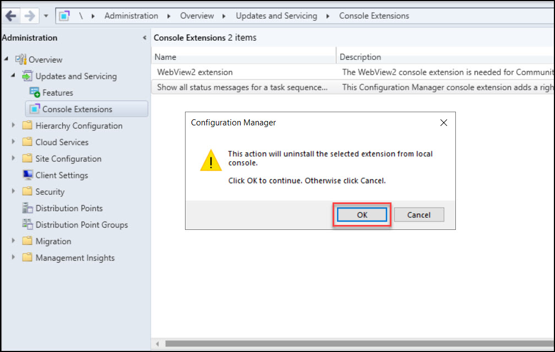Click the horizontal scrollbar thumb
555x352 pixels.
click(x=359, y=344)
